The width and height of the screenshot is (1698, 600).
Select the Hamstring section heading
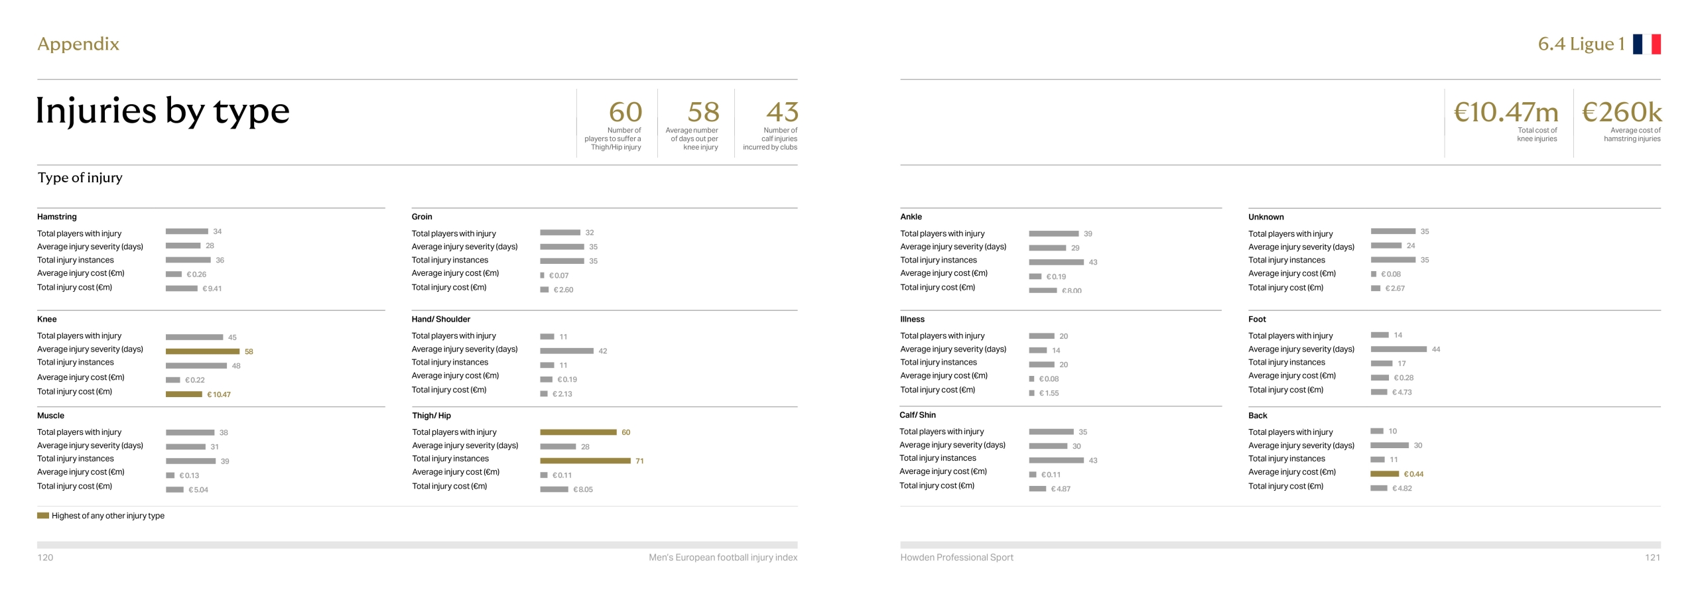click(57, 217)
